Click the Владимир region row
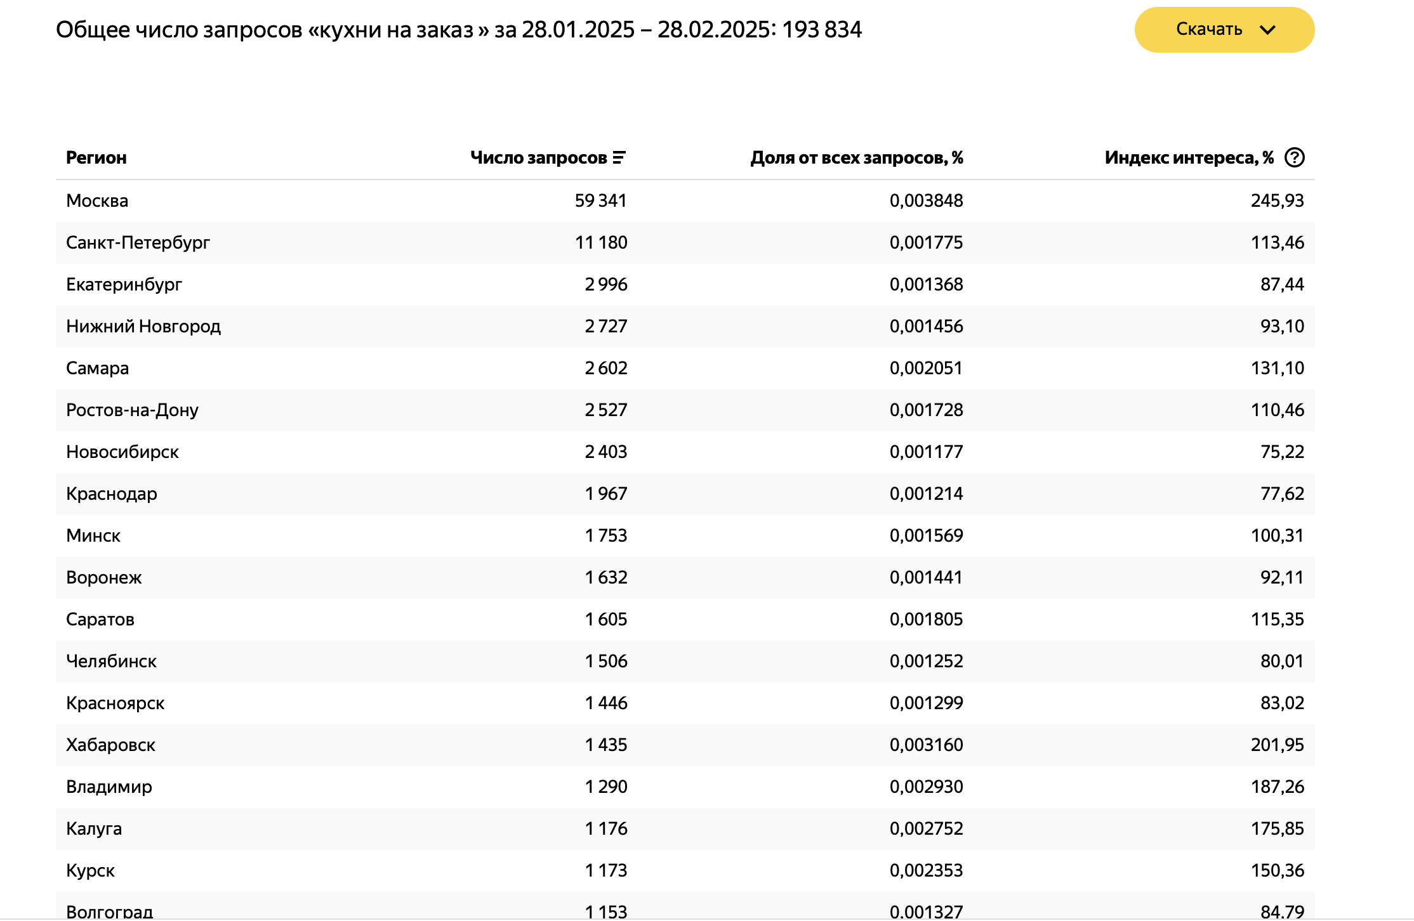The width and height of the screenshot is (1414, 921). coord(109,787)
